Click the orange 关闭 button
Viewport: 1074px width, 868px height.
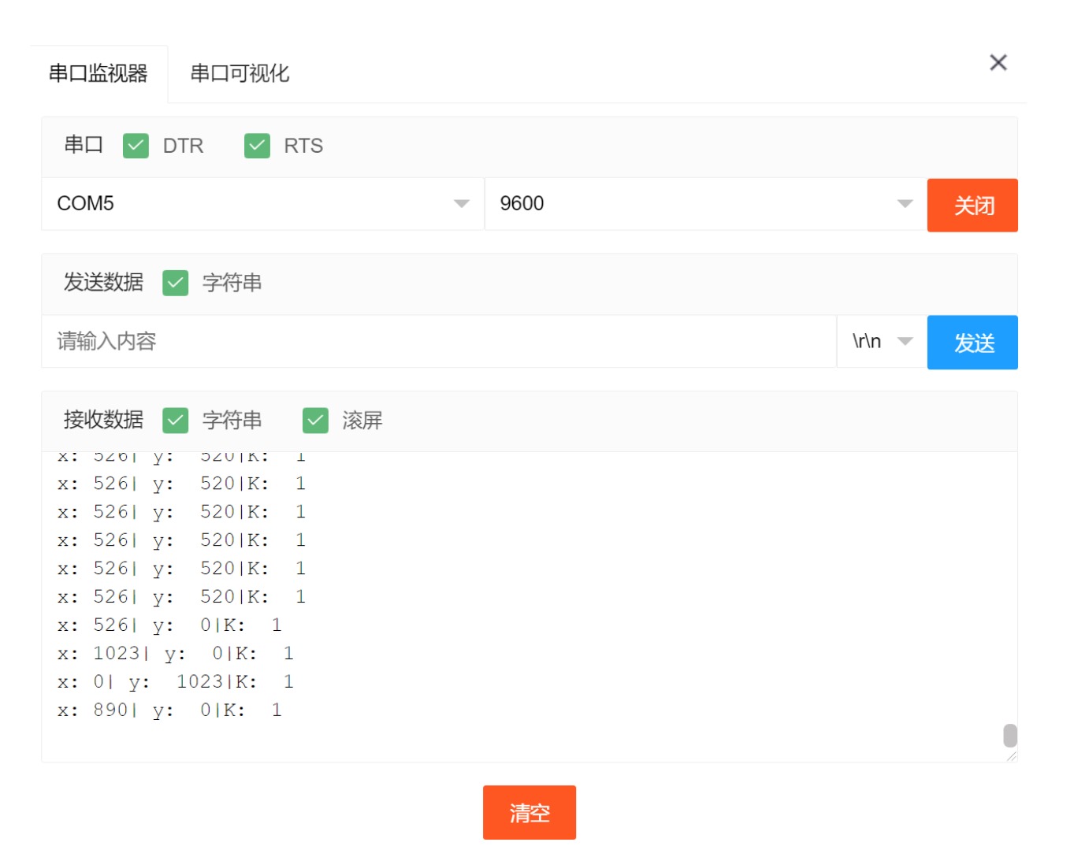972,206
